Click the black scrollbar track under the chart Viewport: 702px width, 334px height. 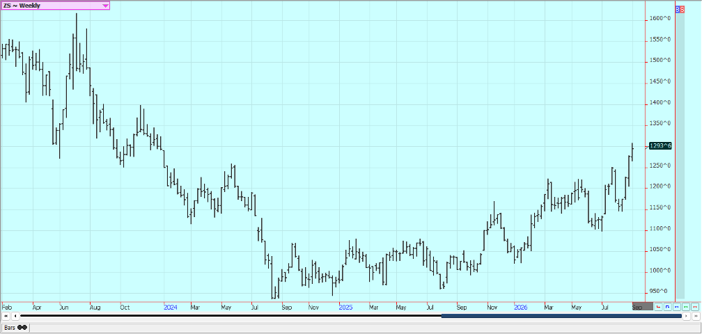(231, 316)
